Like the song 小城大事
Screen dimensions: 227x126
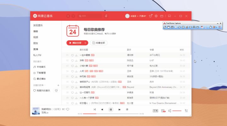point(72,66)
